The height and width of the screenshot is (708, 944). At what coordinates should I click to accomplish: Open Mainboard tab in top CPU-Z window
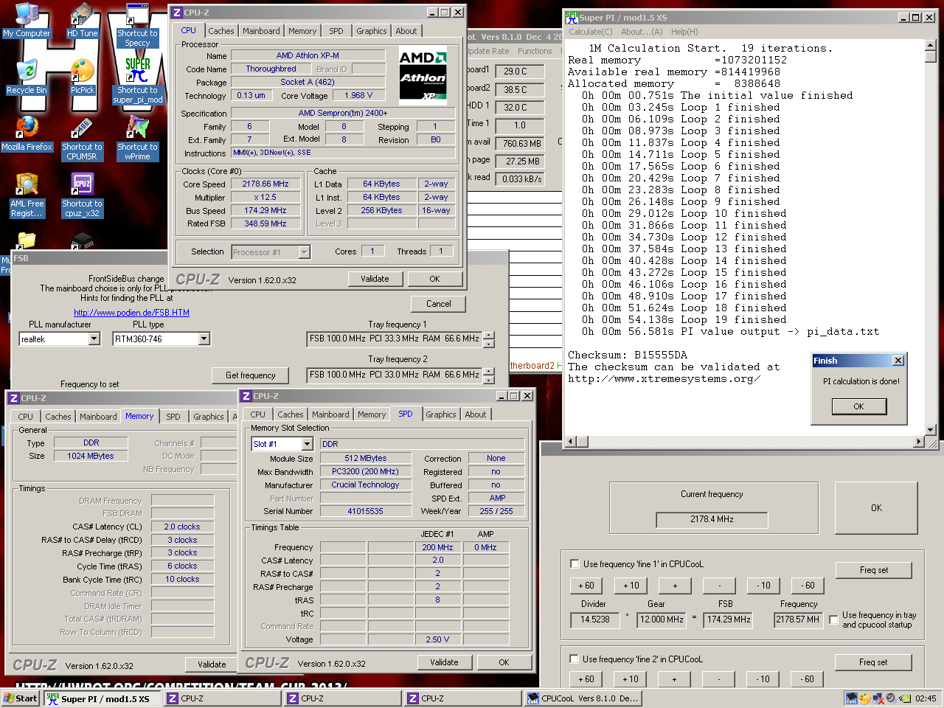pos(261,31)
